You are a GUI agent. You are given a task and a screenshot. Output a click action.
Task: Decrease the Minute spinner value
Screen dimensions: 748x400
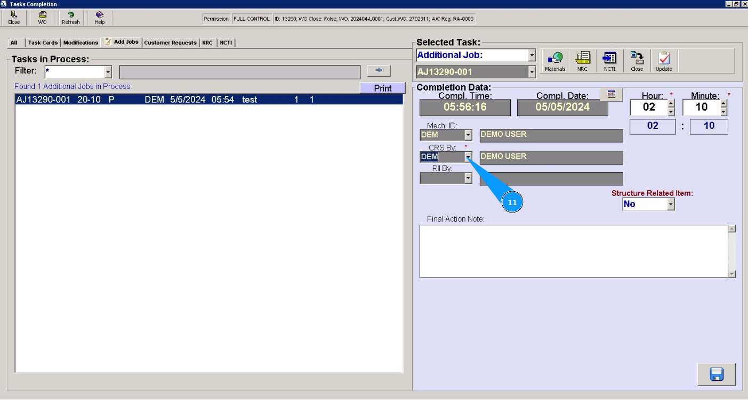pos(723,112)
